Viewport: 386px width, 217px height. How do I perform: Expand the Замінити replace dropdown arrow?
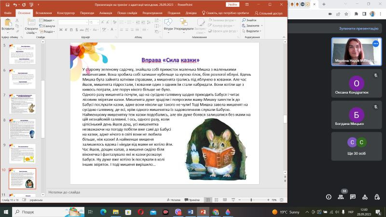(262, 26)
